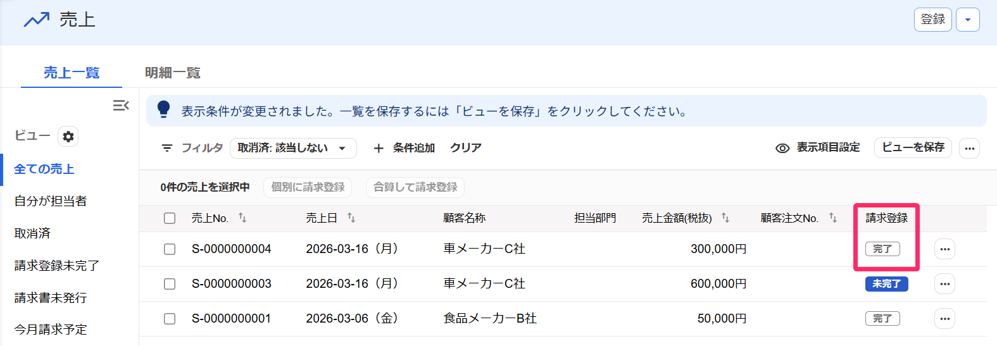Click the lightbulb notice icon
Viewport: 997px width, 346px height.
point(164,109)
